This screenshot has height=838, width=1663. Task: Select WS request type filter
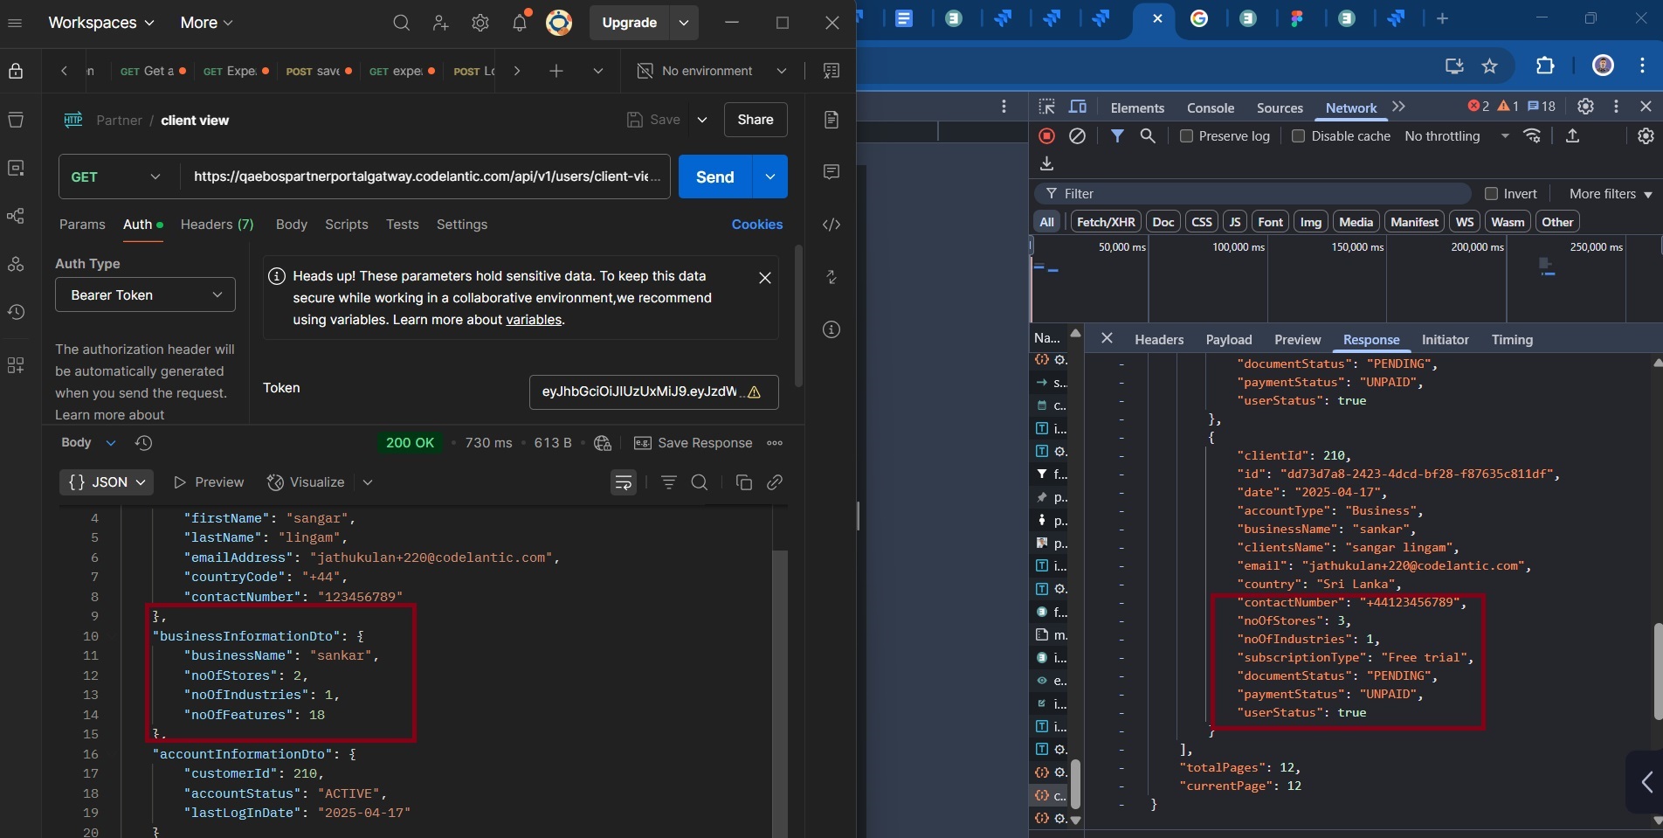(1465, 222)
